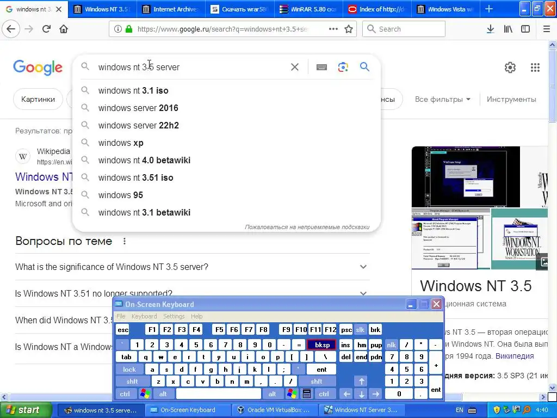The image size is (557, 418).
Task: Open the Firefox library icon
Action: pos(508,29)
